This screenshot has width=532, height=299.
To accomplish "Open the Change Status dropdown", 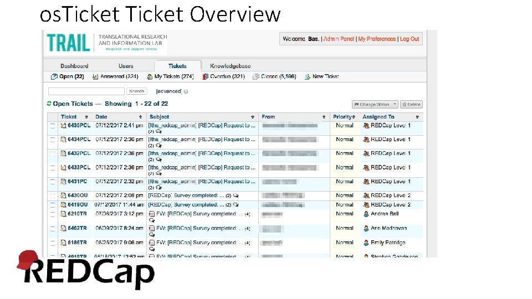I will point(375,105).
